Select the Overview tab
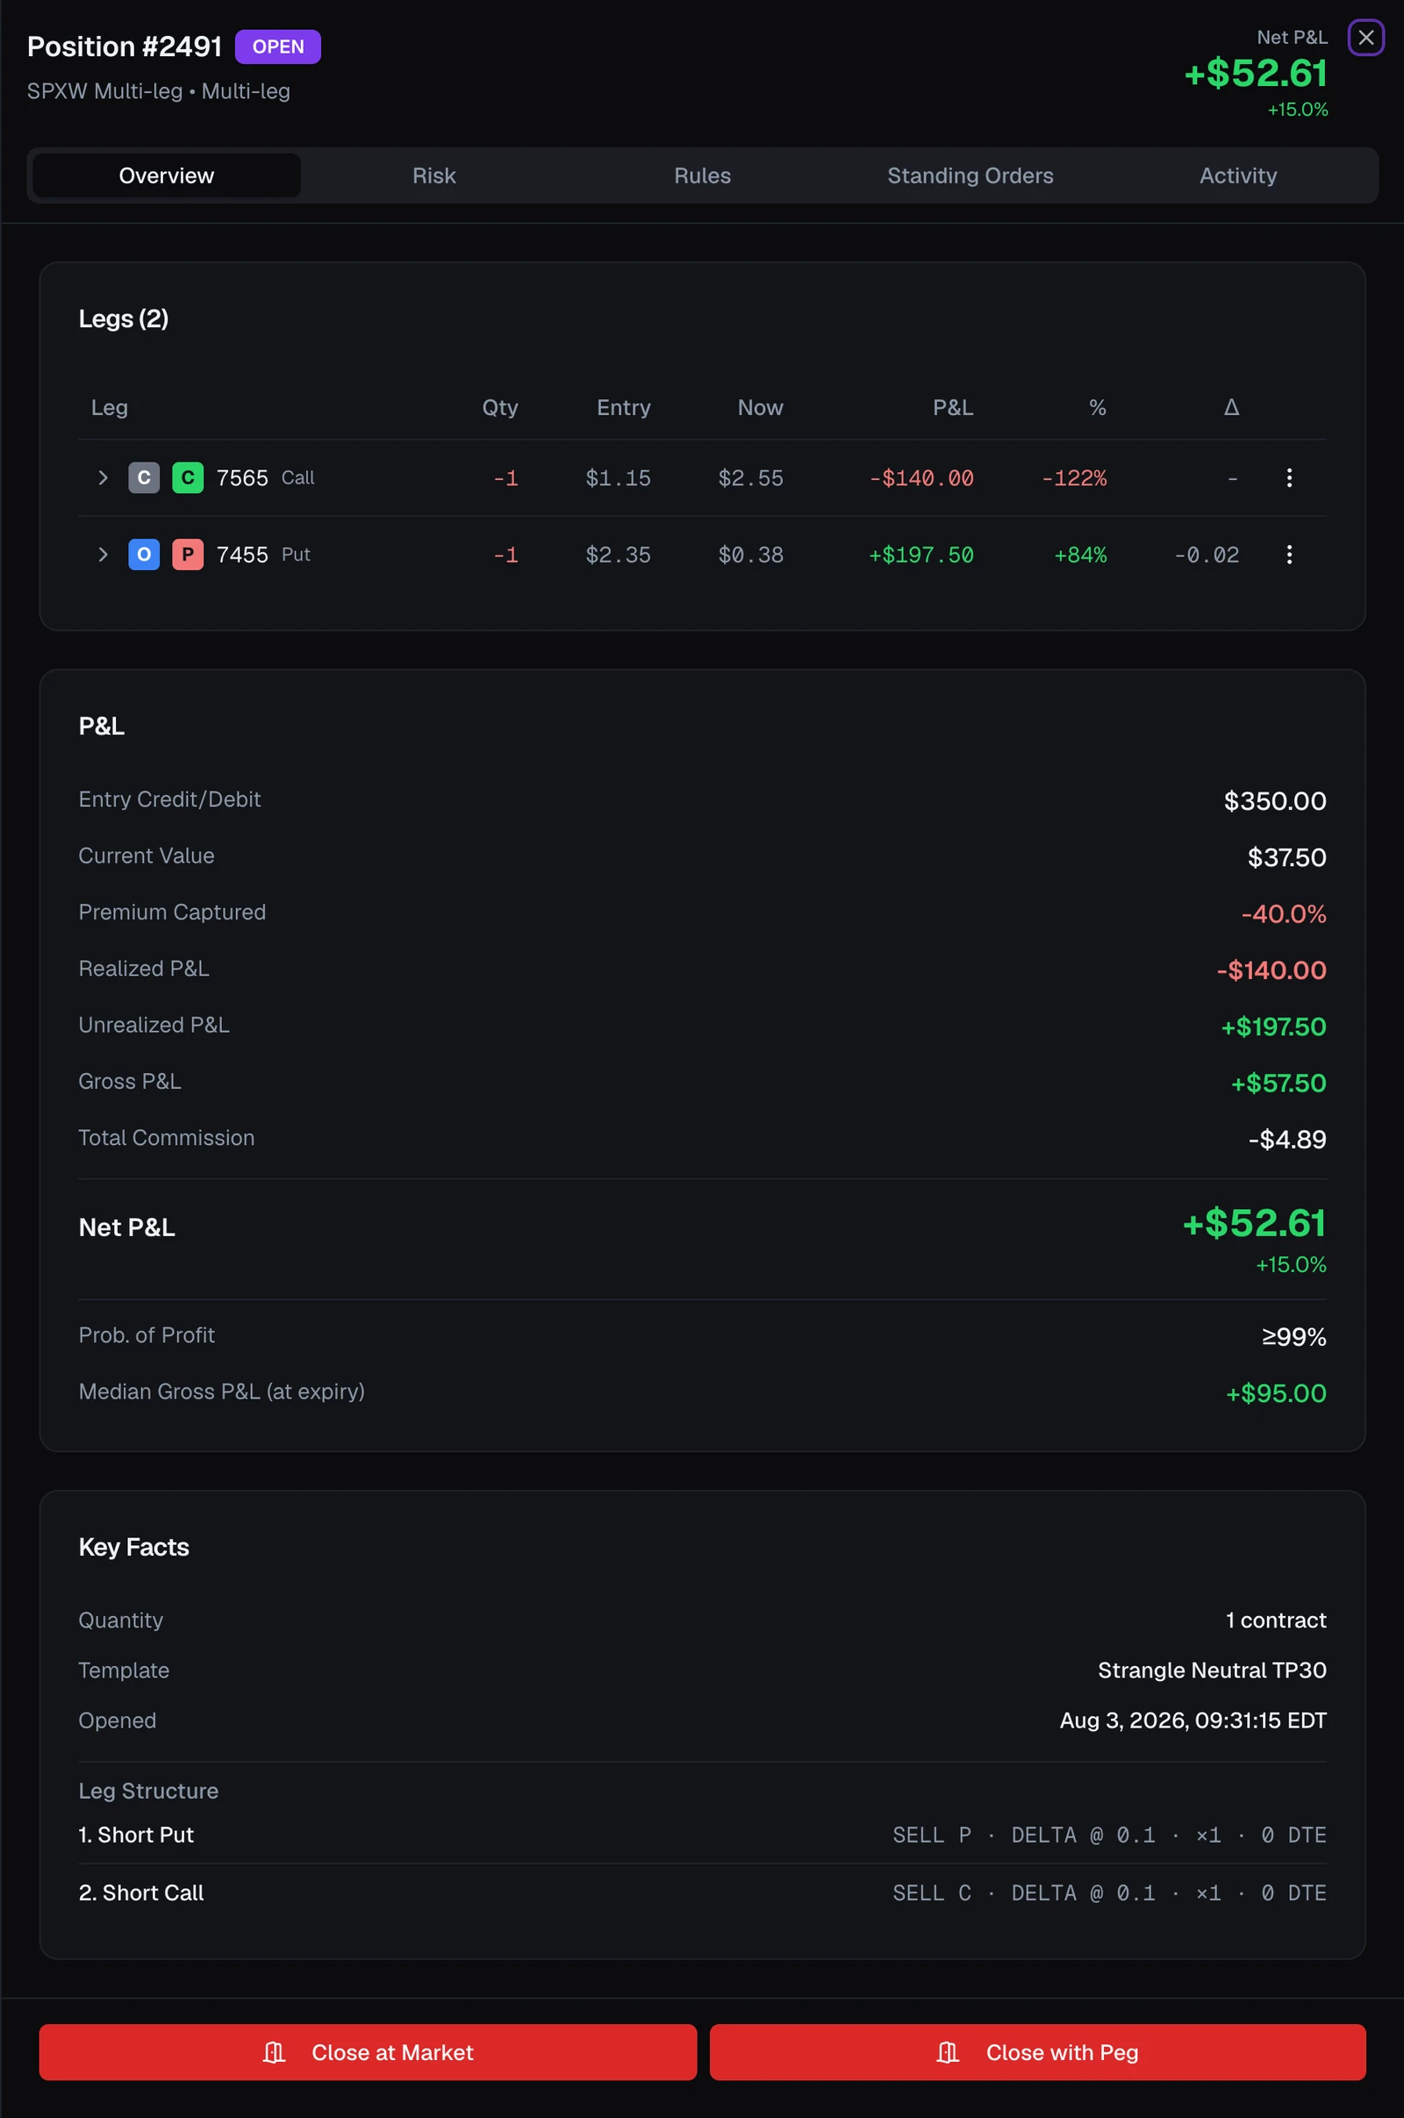 (x=167, y=175)
